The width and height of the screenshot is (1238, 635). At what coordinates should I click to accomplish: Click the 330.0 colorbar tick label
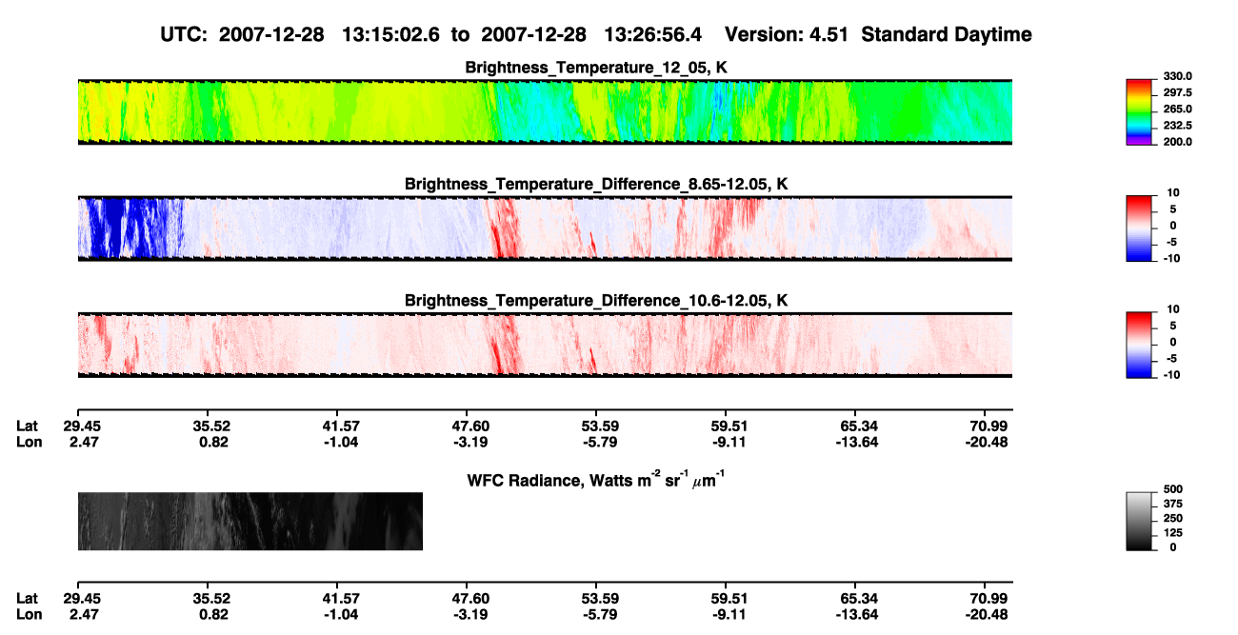[1179, 76]
